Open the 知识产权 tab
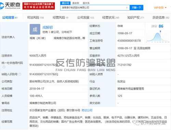Viewport: 171px width, 130px height. 136,17
